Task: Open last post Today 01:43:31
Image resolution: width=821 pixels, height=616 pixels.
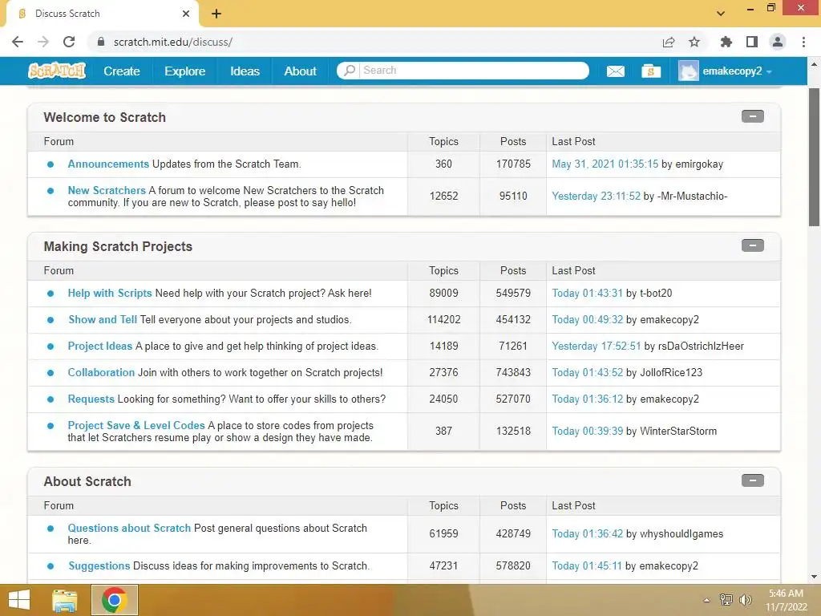Action: pyautogui.click(x=588, y=294)
